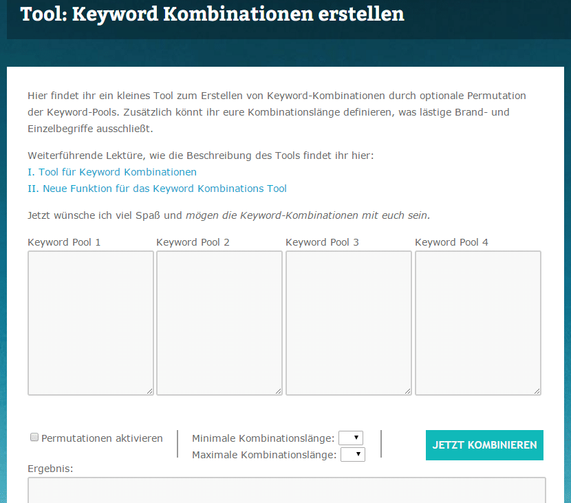Click the 'Minimale Kombinationslänge:' label

tap(263, 438)
